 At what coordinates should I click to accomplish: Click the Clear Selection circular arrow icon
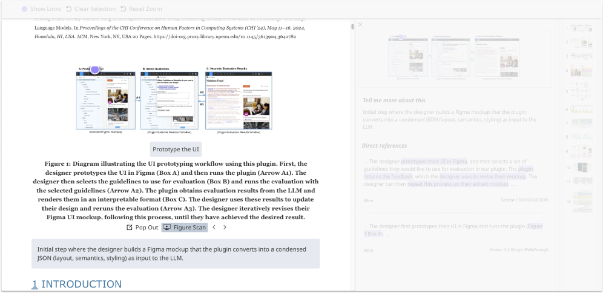(x=68, y=9)
